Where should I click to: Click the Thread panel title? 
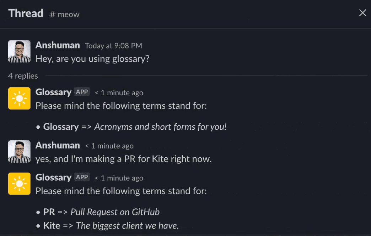tap(26, 13)
